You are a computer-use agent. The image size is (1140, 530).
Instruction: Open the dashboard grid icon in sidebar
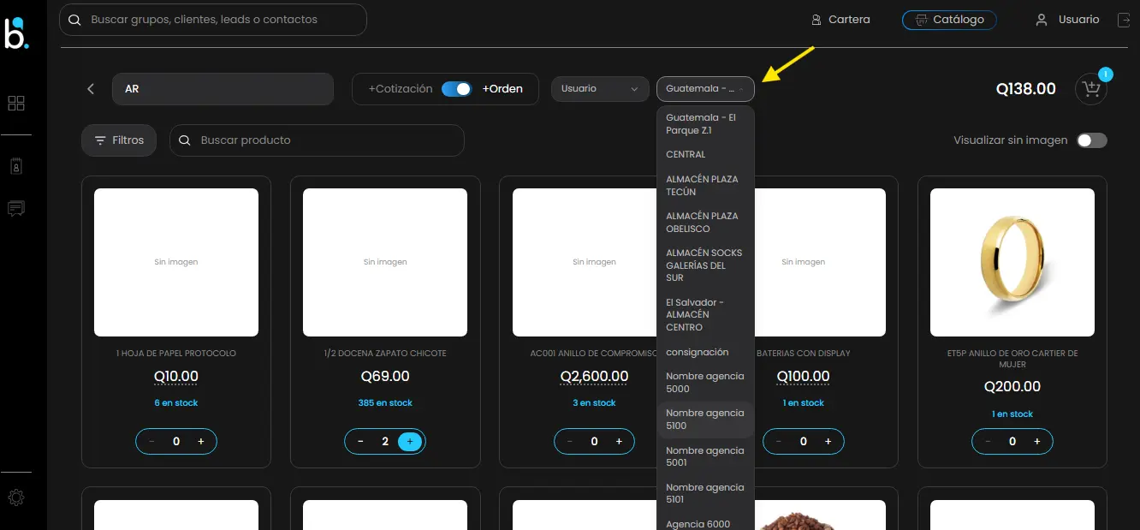[x=15, y=104]
